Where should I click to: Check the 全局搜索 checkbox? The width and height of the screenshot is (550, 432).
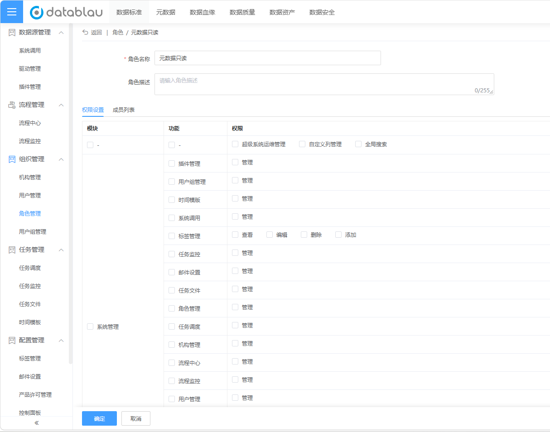click(358, 144)
